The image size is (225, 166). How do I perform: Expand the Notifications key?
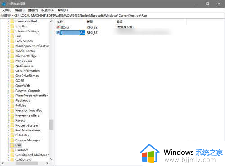coord(8,66)
